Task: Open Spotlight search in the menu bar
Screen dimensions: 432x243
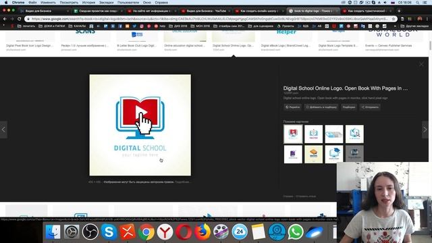Action: point(418,3)
